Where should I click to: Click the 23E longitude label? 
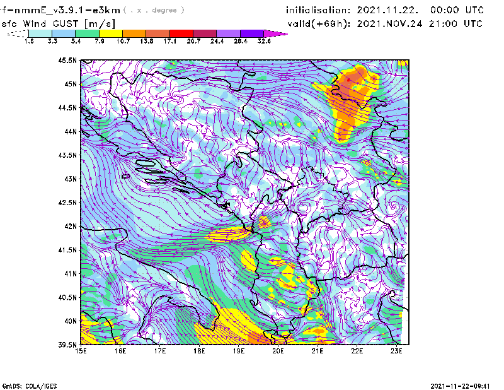coord(396,351)
